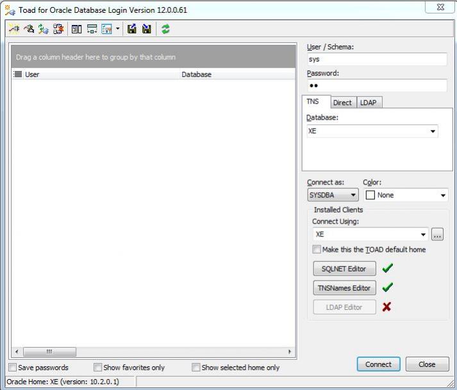Switch to the Direct tab
This screenshot has width=457, height=390.
point(342,102)
